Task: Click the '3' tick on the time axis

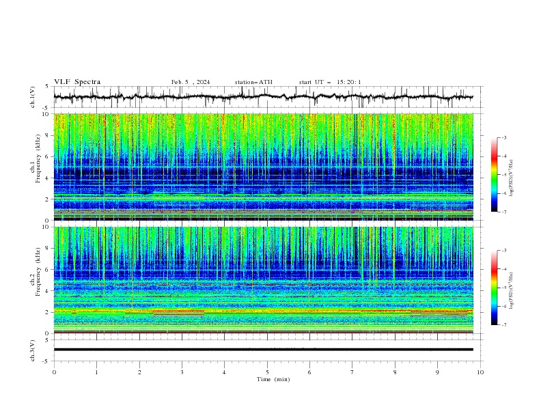Action: (x=182, y=372)
